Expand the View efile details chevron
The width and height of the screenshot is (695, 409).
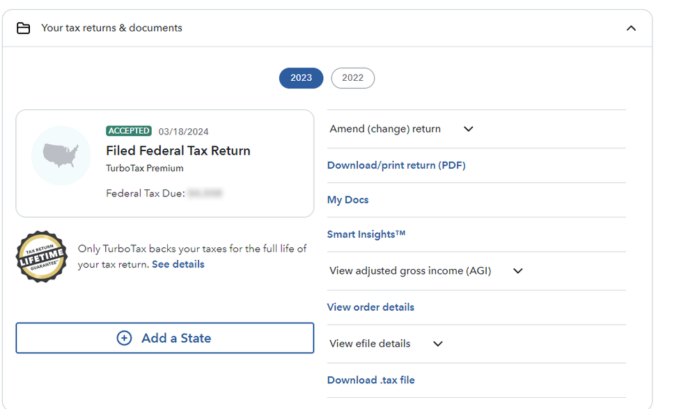(x=438, y=344)
